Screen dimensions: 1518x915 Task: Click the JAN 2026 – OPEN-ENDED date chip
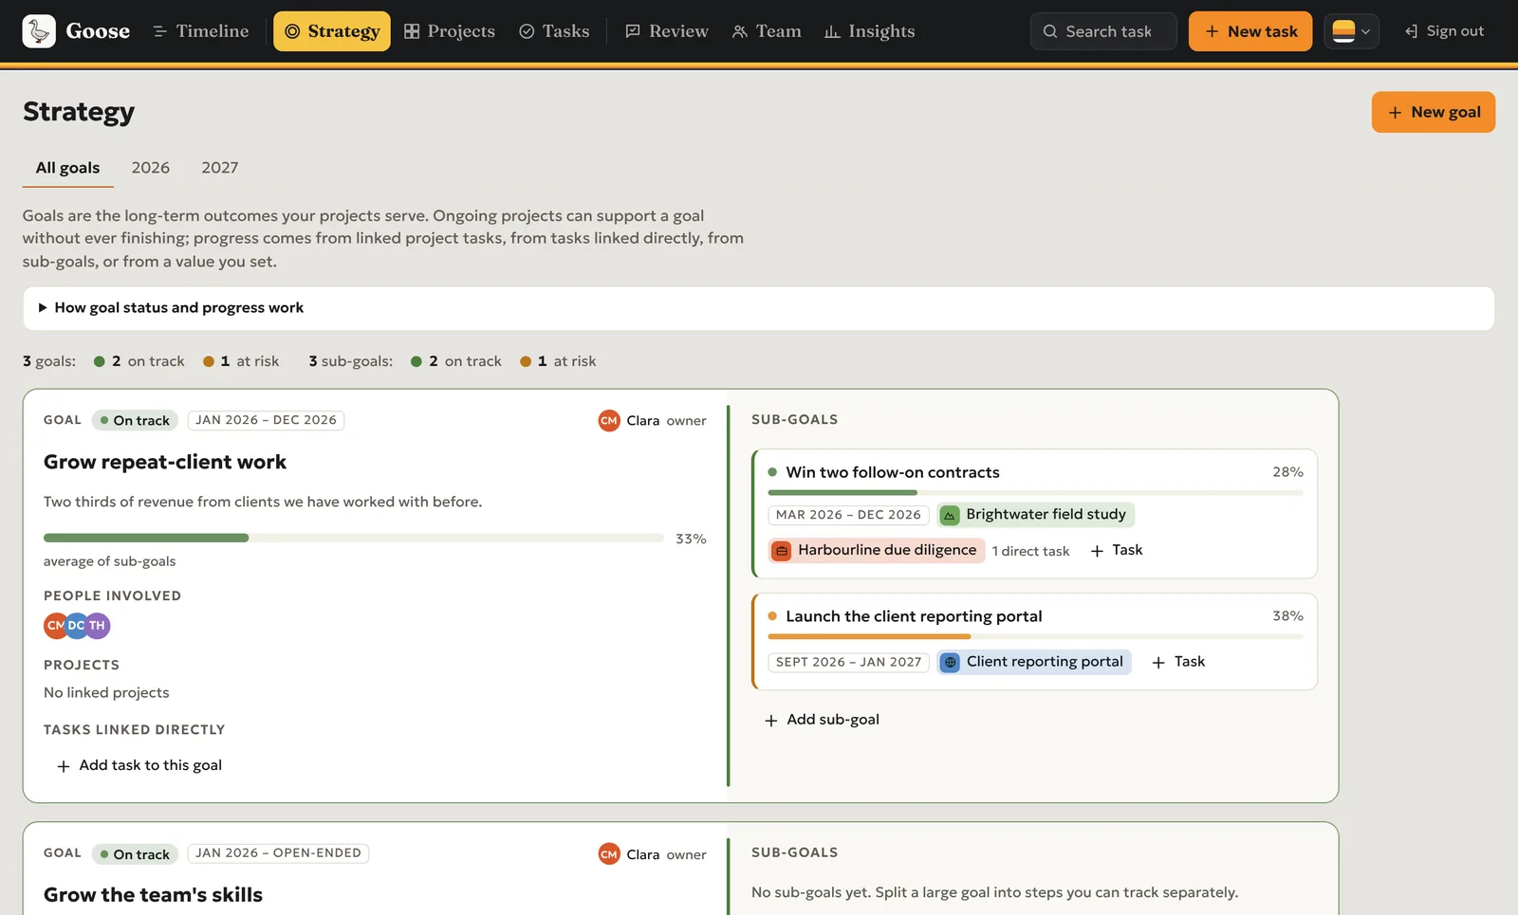(x=278, y=853)
